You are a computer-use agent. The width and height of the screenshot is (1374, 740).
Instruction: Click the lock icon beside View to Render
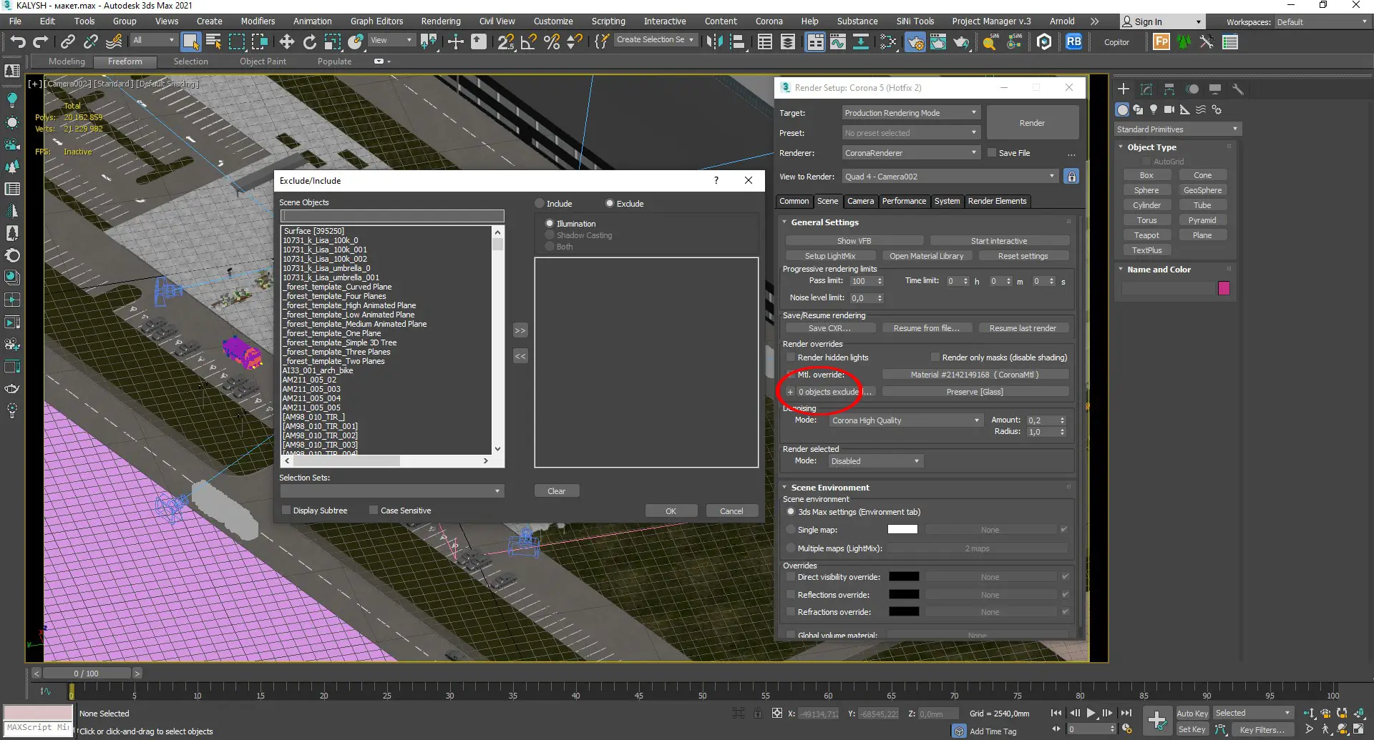click(x=1071, y=177)
